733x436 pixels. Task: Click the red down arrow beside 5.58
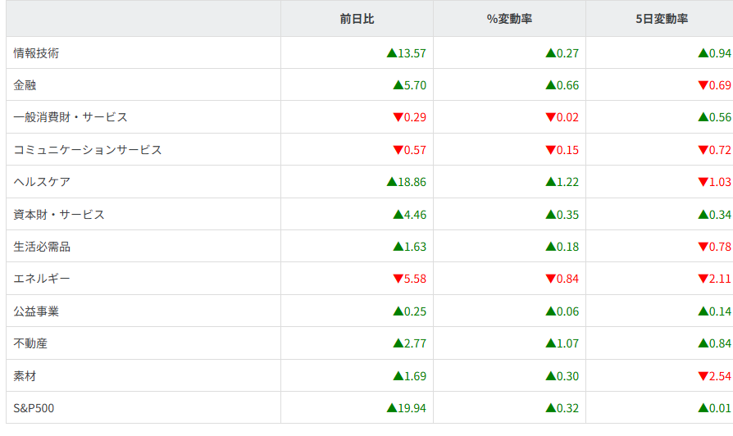[398, 279]
